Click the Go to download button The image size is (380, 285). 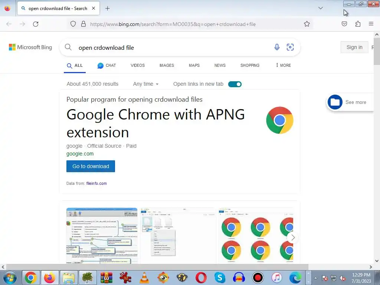point(91,166)
